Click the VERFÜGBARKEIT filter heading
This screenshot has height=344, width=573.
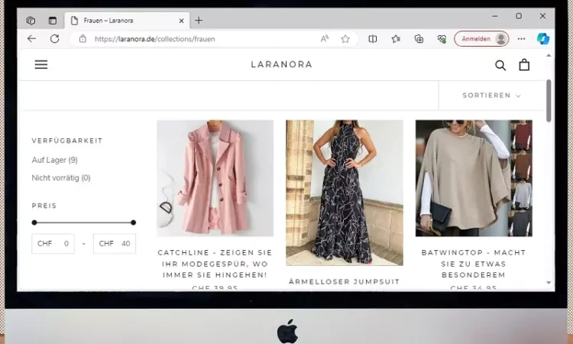pyautogui.click(x=67, y=141)
